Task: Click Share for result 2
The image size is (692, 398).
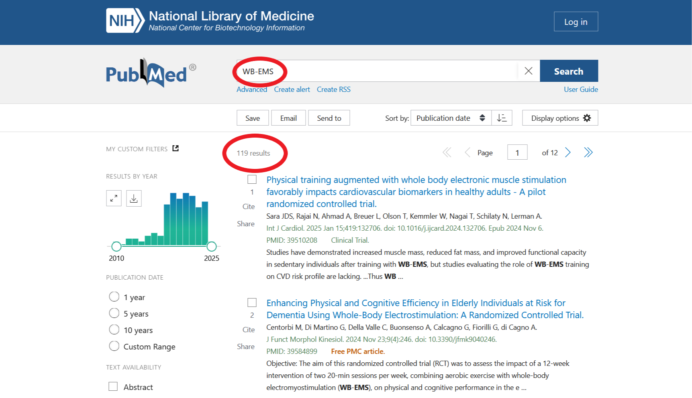Action: pyautogui.click(x=246, y=347)
